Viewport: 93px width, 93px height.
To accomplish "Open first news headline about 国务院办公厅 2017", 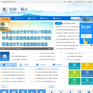I will coord(68,27).
